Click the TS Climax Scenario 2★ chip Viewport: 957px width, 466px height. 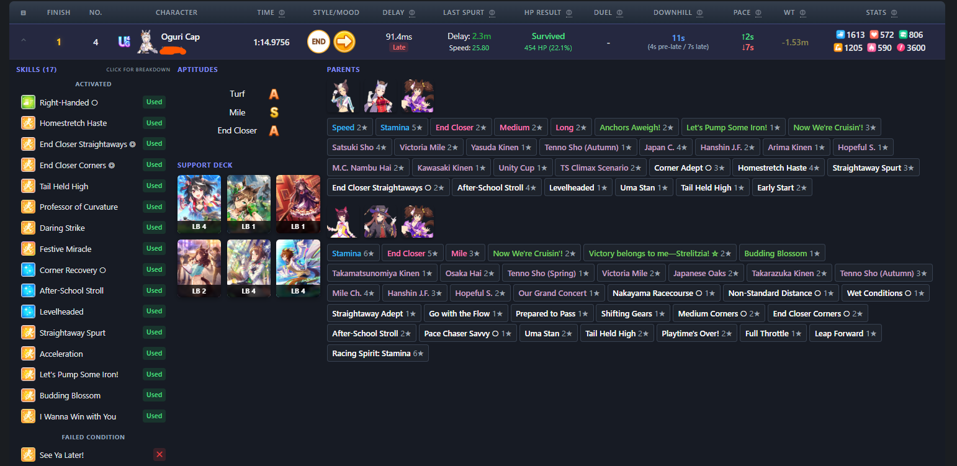[601, 168]
